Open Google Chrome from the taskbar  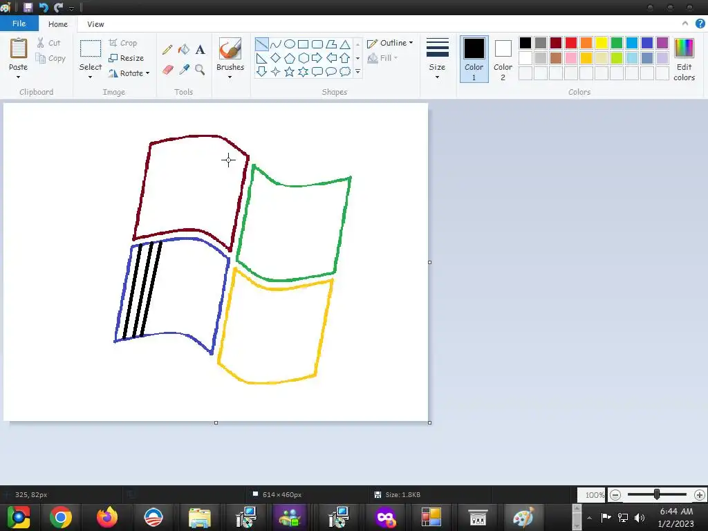[x=61, y=517]
